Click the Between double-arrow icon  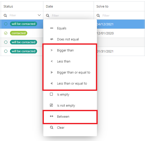(x=52, y=116)
